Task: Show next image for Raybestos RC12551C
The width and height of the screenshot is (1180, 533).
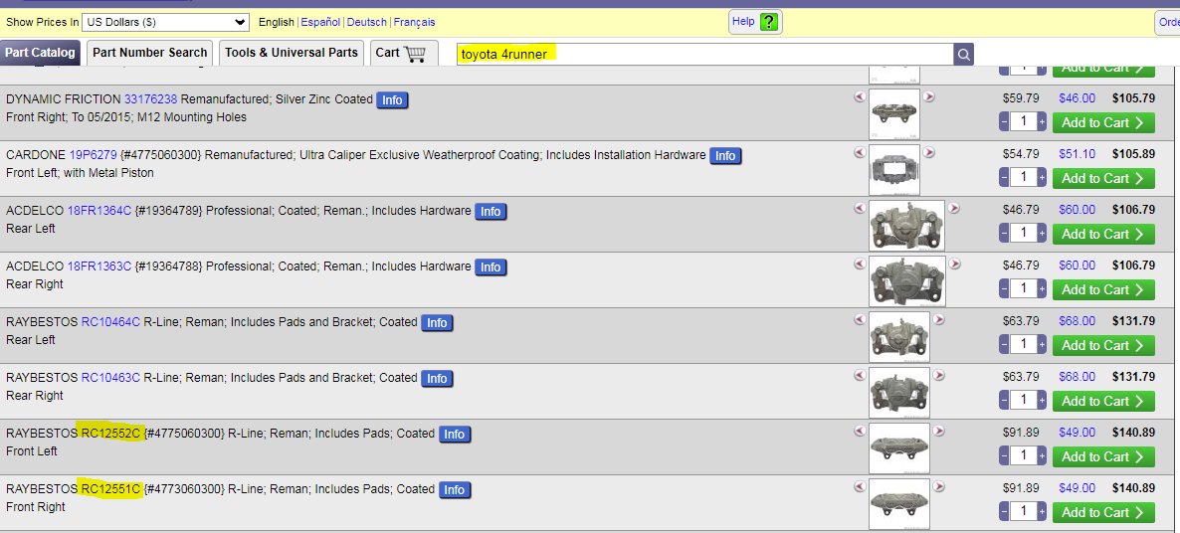Action: (x=938, y=485)
